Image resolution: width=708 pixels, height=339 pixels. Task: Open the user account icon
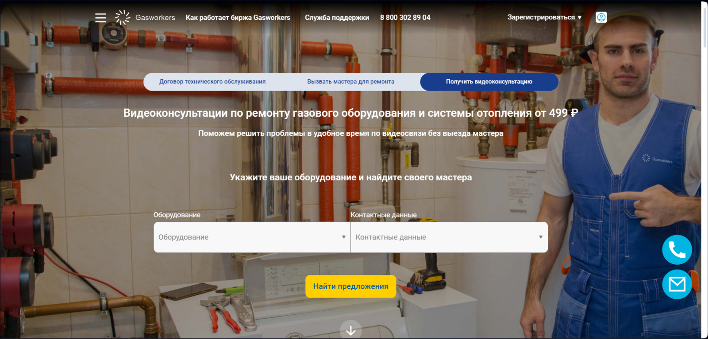(x=601, y=17)
